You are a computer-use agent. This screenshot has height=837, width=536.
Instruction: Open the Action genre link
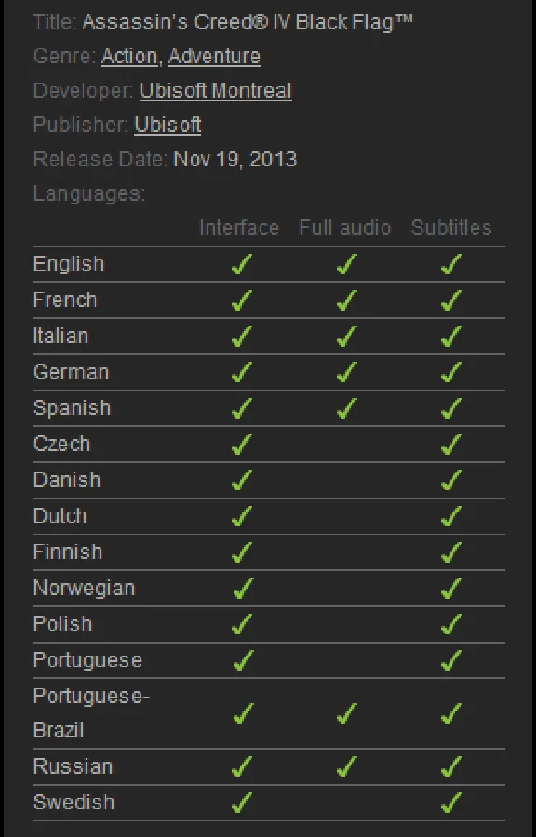129,56
